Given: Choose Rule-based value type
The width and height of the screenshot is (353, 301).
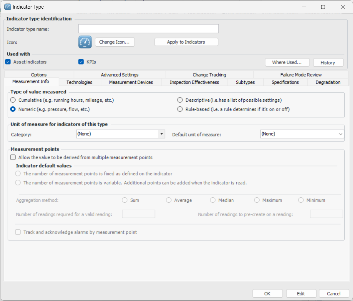Looking at the screenshot, I should click(x=180, y=109).
